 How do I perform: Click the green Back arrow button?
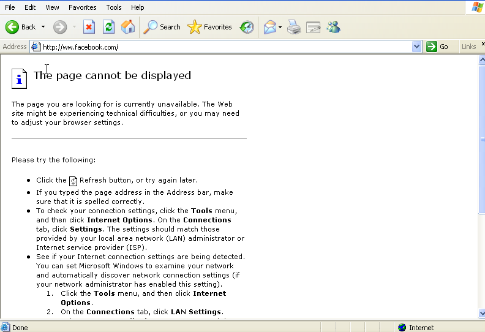12,27
